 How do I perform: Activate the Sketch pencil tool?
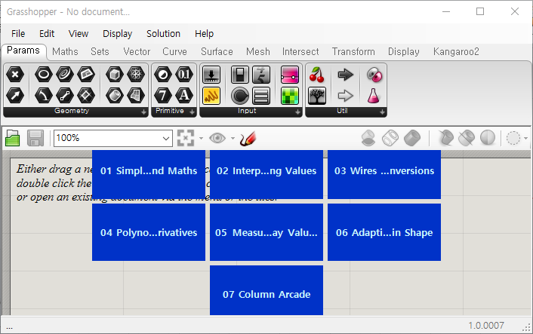(248, 138)
